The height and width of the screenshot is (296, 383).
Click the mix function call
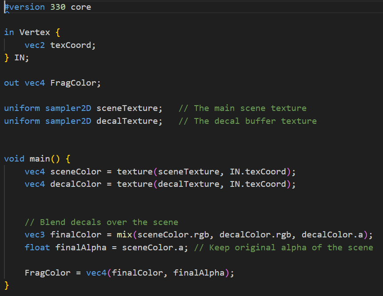(124, 235)
